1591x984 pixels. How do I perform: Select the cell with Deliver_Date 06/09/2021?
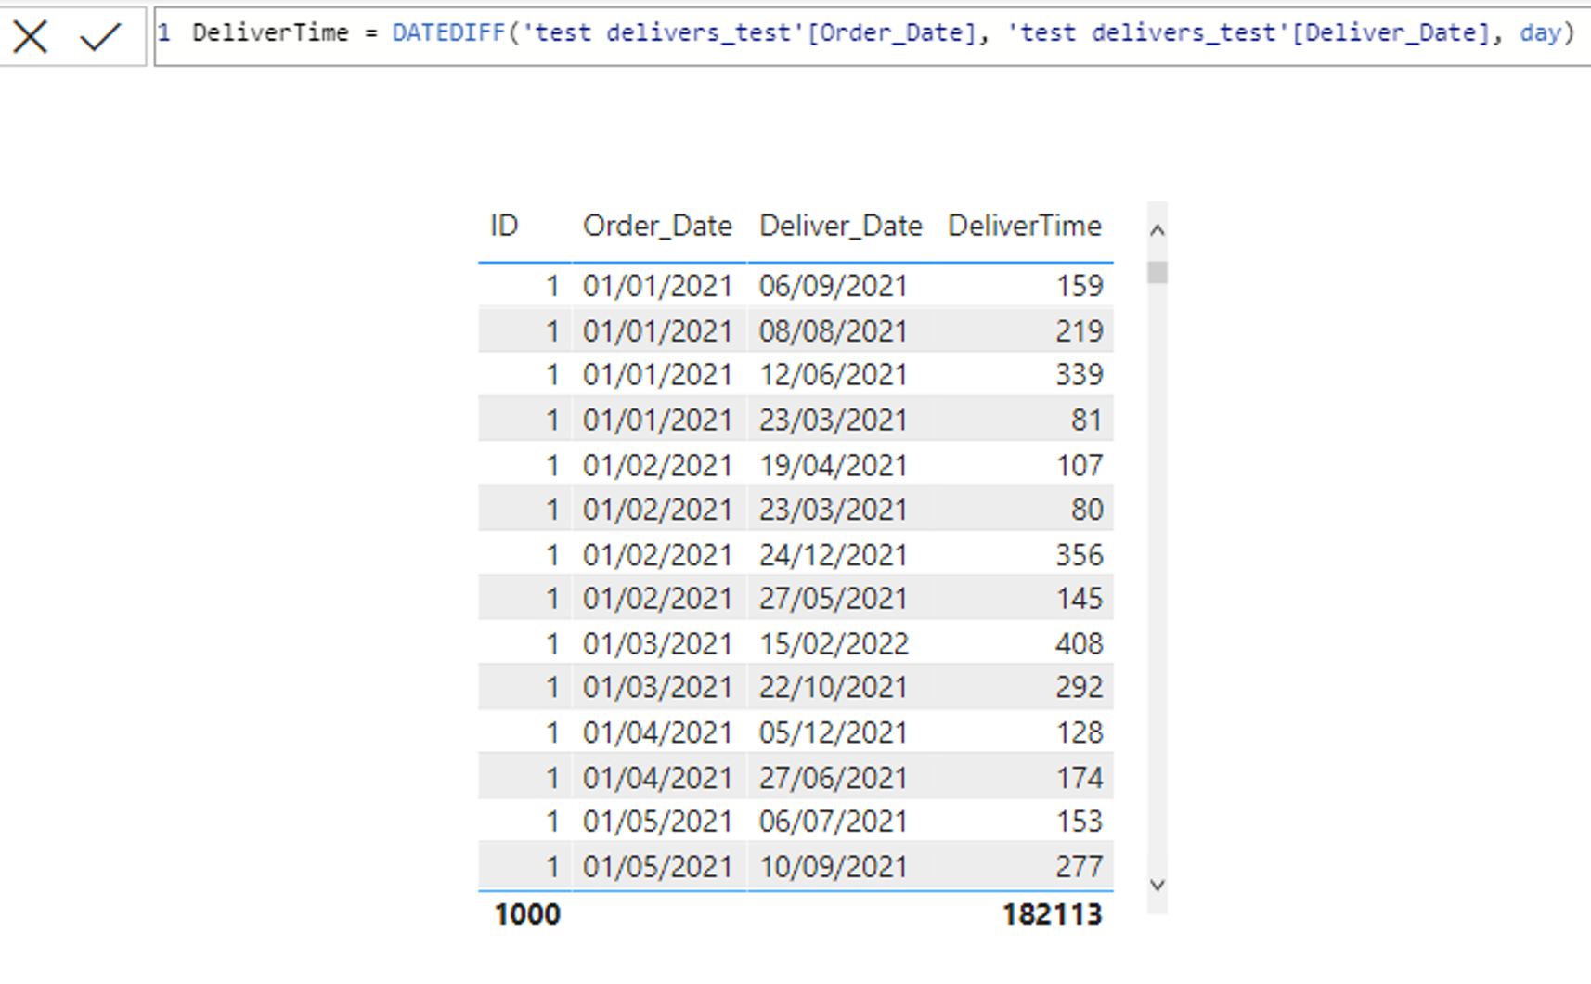click(833, 286)
